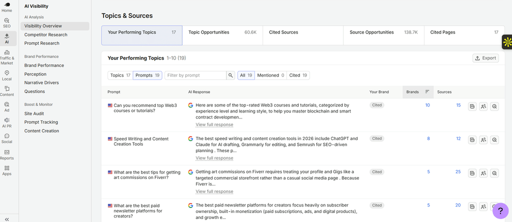512x222 pixels.
Task: Open magnifier research icon for Web3 courses row
Action: click(494, 106)
